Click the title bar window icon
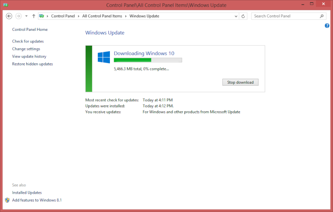333x212 pixels. (5, 5)
